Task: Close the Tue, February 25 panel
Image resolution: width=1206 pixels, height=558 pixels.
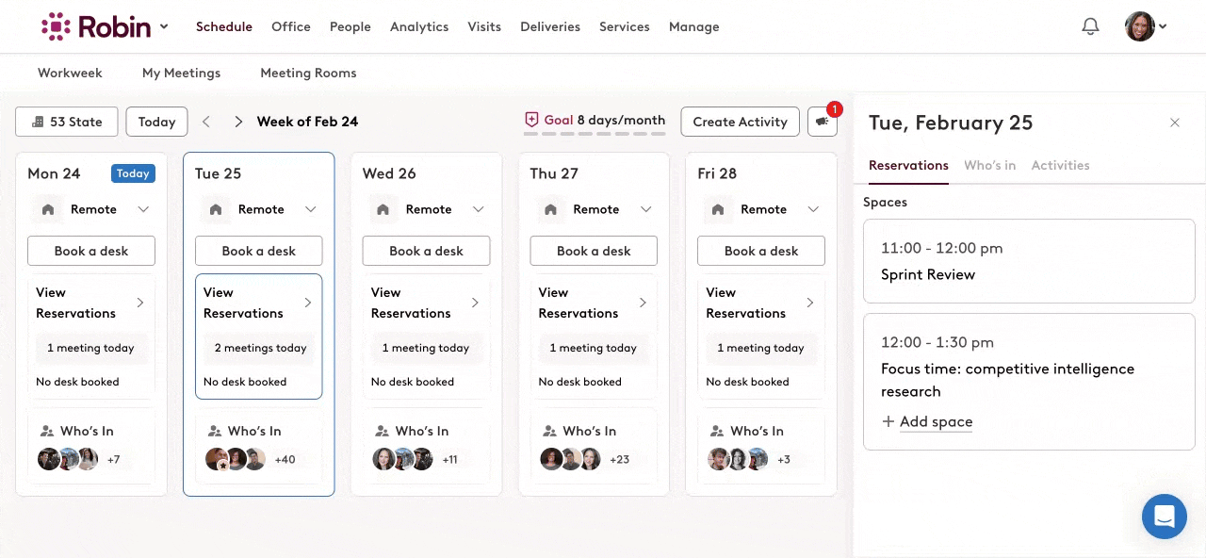Action: click(1175, 123)
